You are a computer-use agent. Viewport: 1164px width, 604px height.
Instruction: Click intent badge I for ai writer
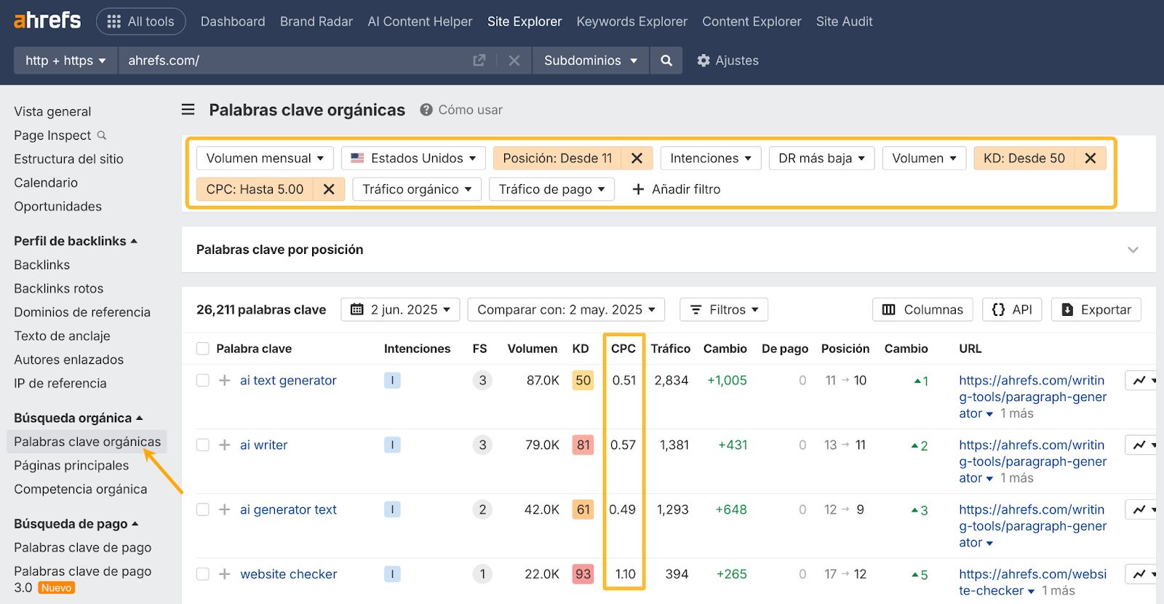point(392,445)
